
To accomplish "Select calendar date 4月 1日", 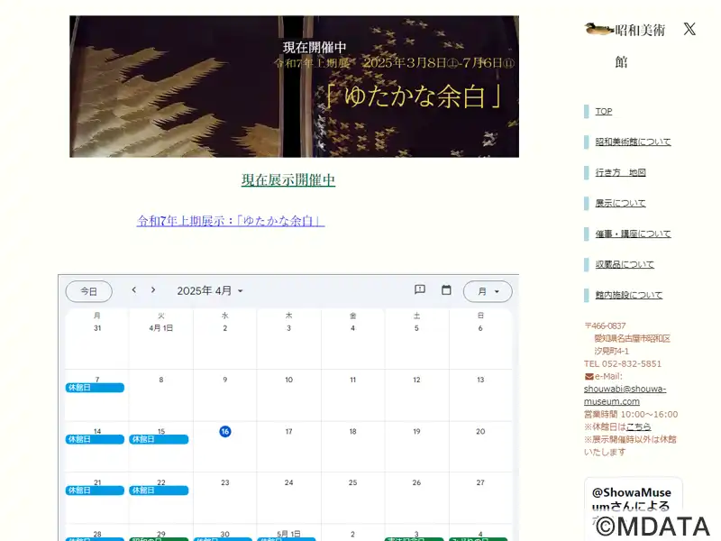I will [x=161, y=328].
